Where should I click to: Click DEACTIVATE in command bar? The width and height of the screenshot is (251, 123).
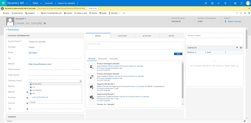point(17,13)
